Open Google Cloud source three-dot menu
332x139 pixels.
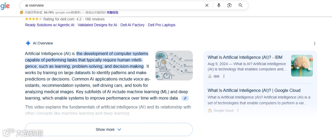[238, 111]
